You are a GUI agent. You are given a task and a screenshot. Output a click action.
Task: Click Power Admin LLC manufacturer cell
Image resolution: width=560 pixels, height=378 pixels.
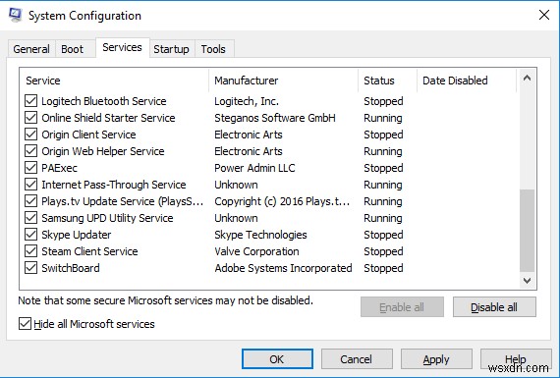point(254,168)
